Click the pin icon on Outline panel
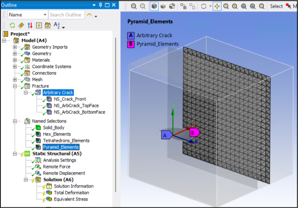 pos(100,5)
